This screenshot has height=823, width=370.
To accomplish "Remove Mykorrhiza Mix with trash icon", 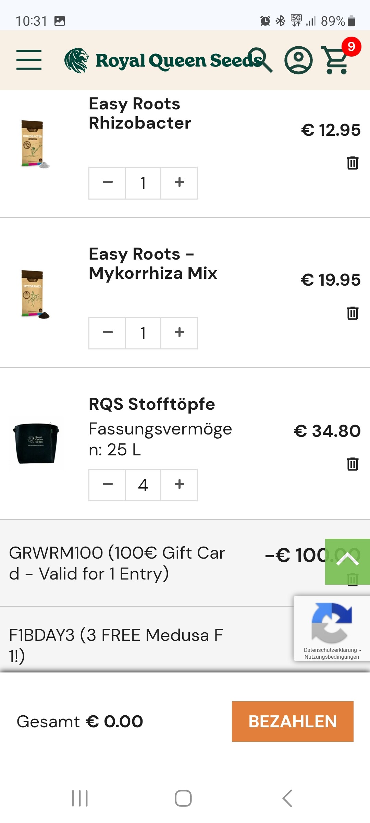I will click(x=353, y=313).
